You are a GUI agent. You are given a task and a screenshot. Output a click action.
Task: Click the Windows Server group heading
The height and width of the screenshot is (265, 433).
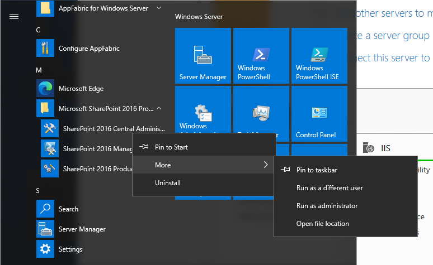tap(199, 17)
